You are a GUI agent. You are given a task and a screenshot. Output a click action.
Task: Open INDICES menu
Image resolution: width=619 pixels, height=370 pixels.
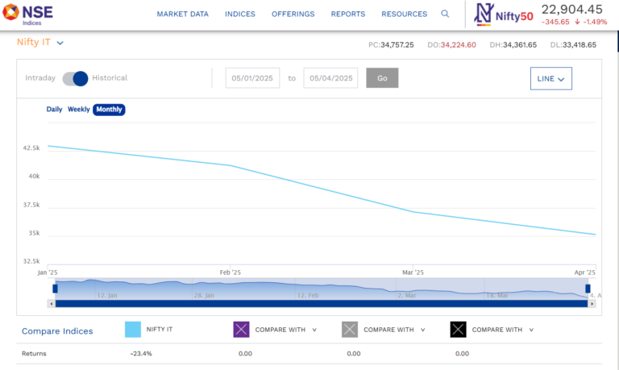(240, 15)
